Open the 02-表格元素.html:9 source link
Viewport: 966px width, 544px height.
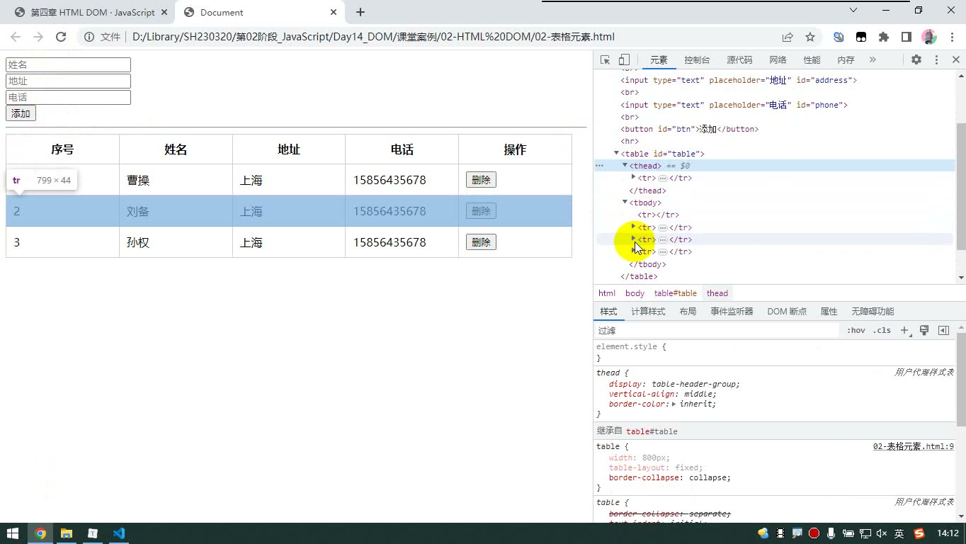click(914, 447)
